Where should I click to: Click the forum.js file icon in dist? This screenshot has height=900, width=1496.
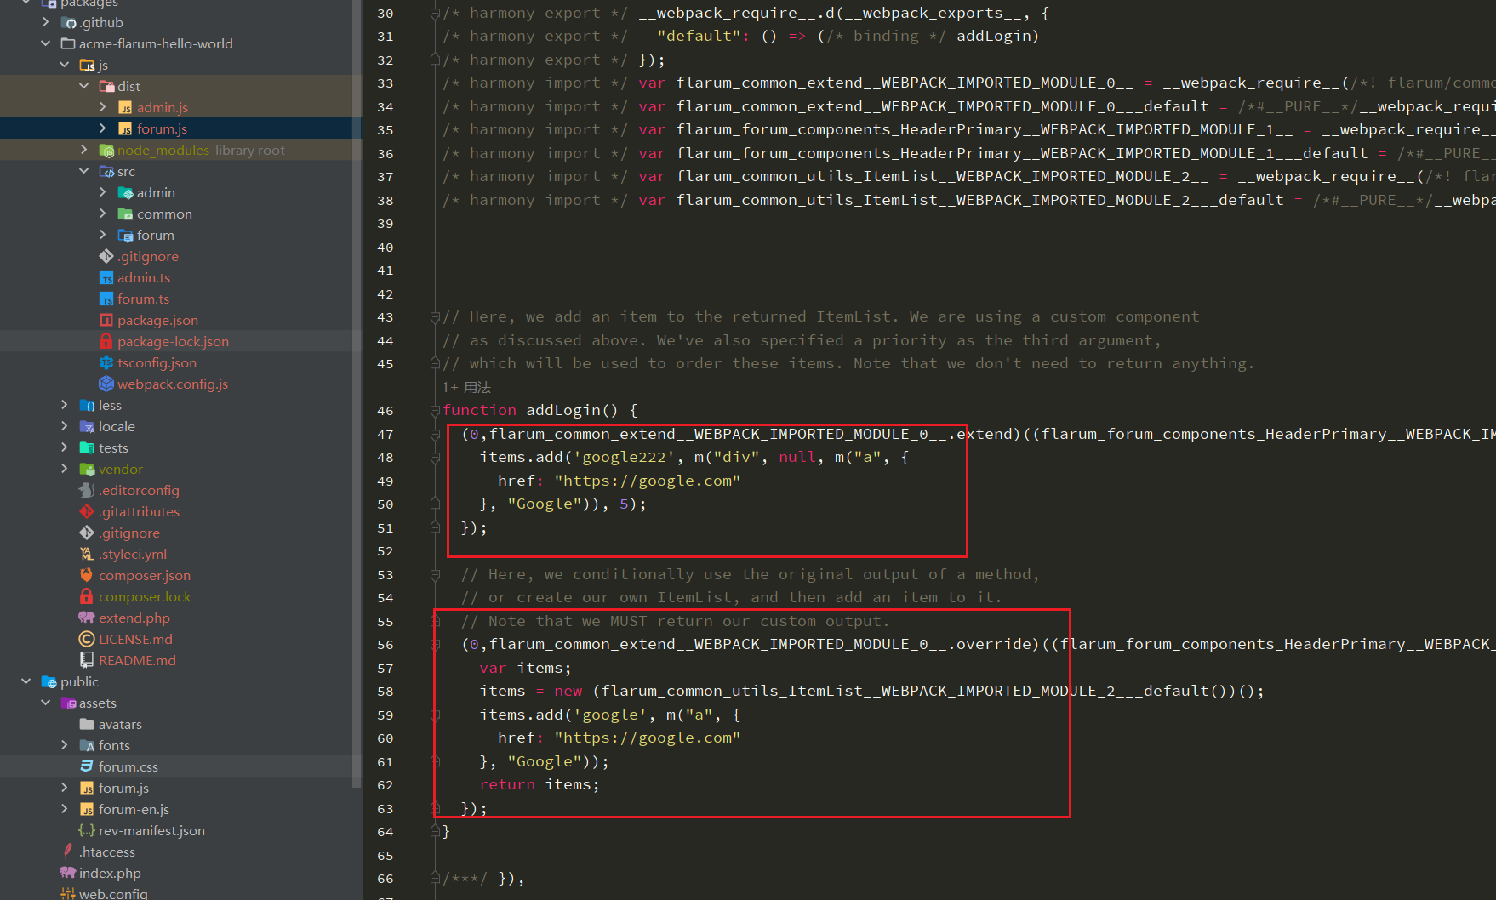125,128
